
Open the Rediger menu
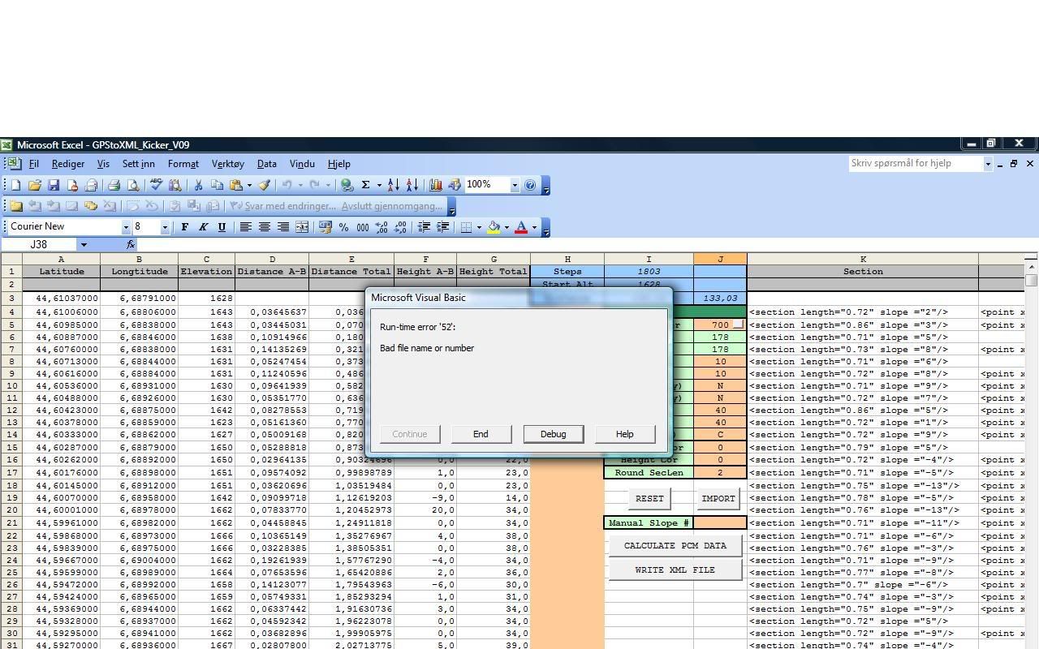point(67,164)
